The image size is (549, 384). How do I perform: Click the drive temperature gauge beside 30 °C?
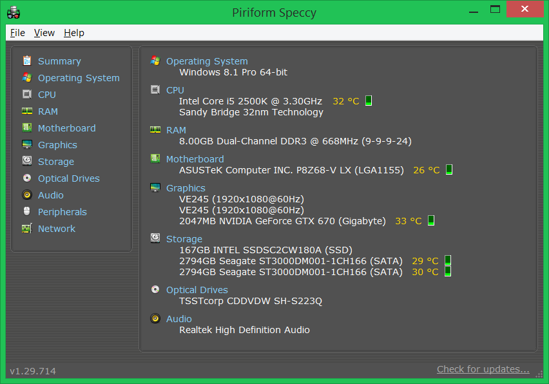448,271
